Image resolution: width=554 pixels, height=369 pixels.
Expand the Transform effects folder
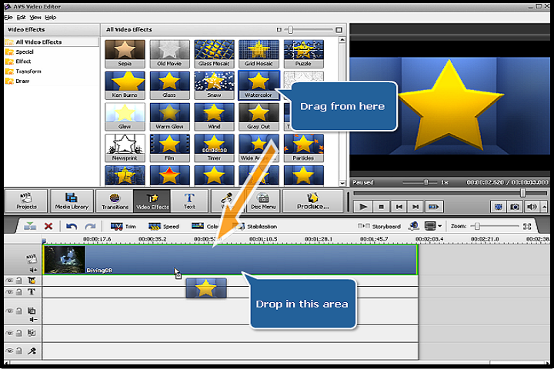click(x=27, y=71)
